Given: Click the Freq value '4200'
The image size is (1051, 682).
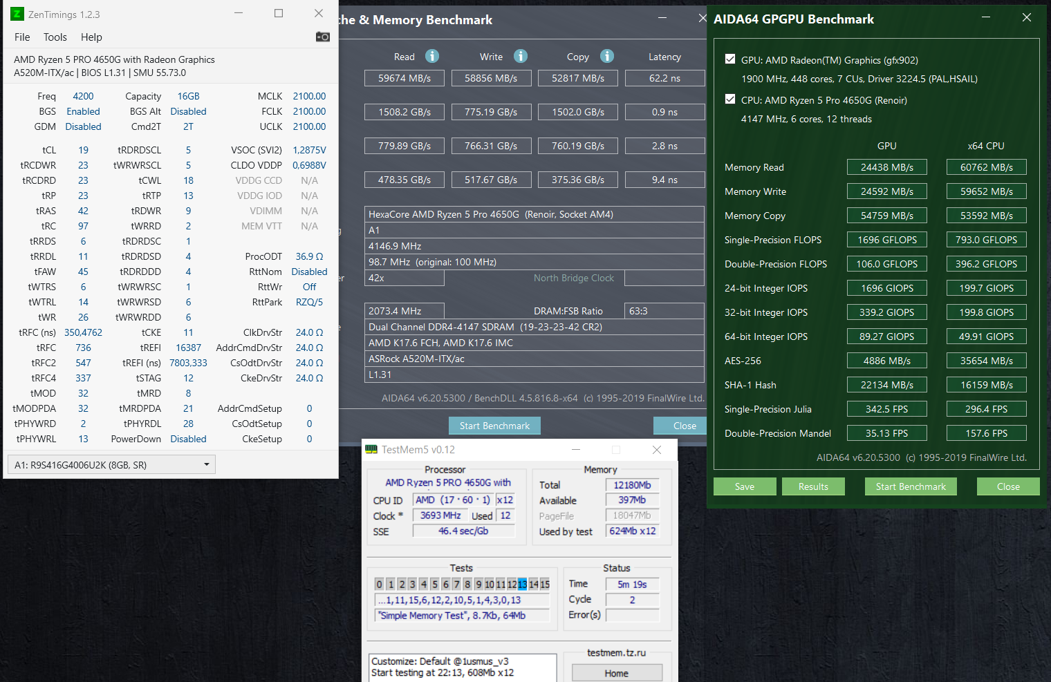Looking at the screenshot, I should click(x=83, y=96).
